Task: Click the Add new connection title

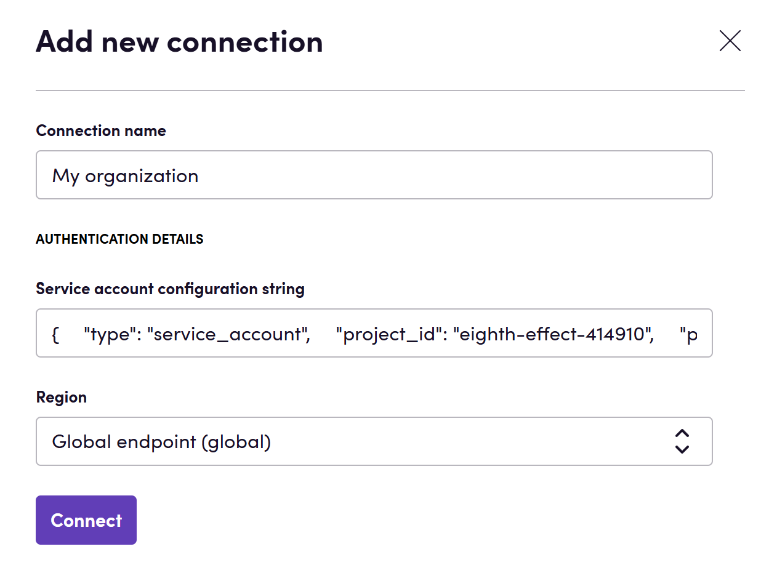Action: pos(179,41)
